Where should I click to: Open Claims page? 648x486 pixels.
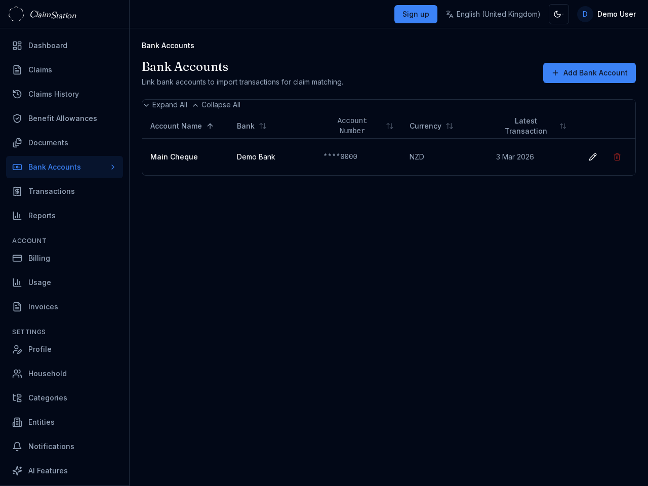[65, 70]
